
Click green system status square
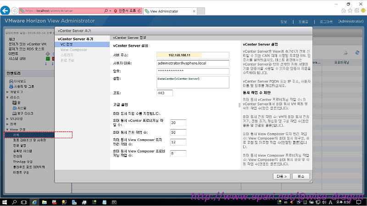point(48,59)
